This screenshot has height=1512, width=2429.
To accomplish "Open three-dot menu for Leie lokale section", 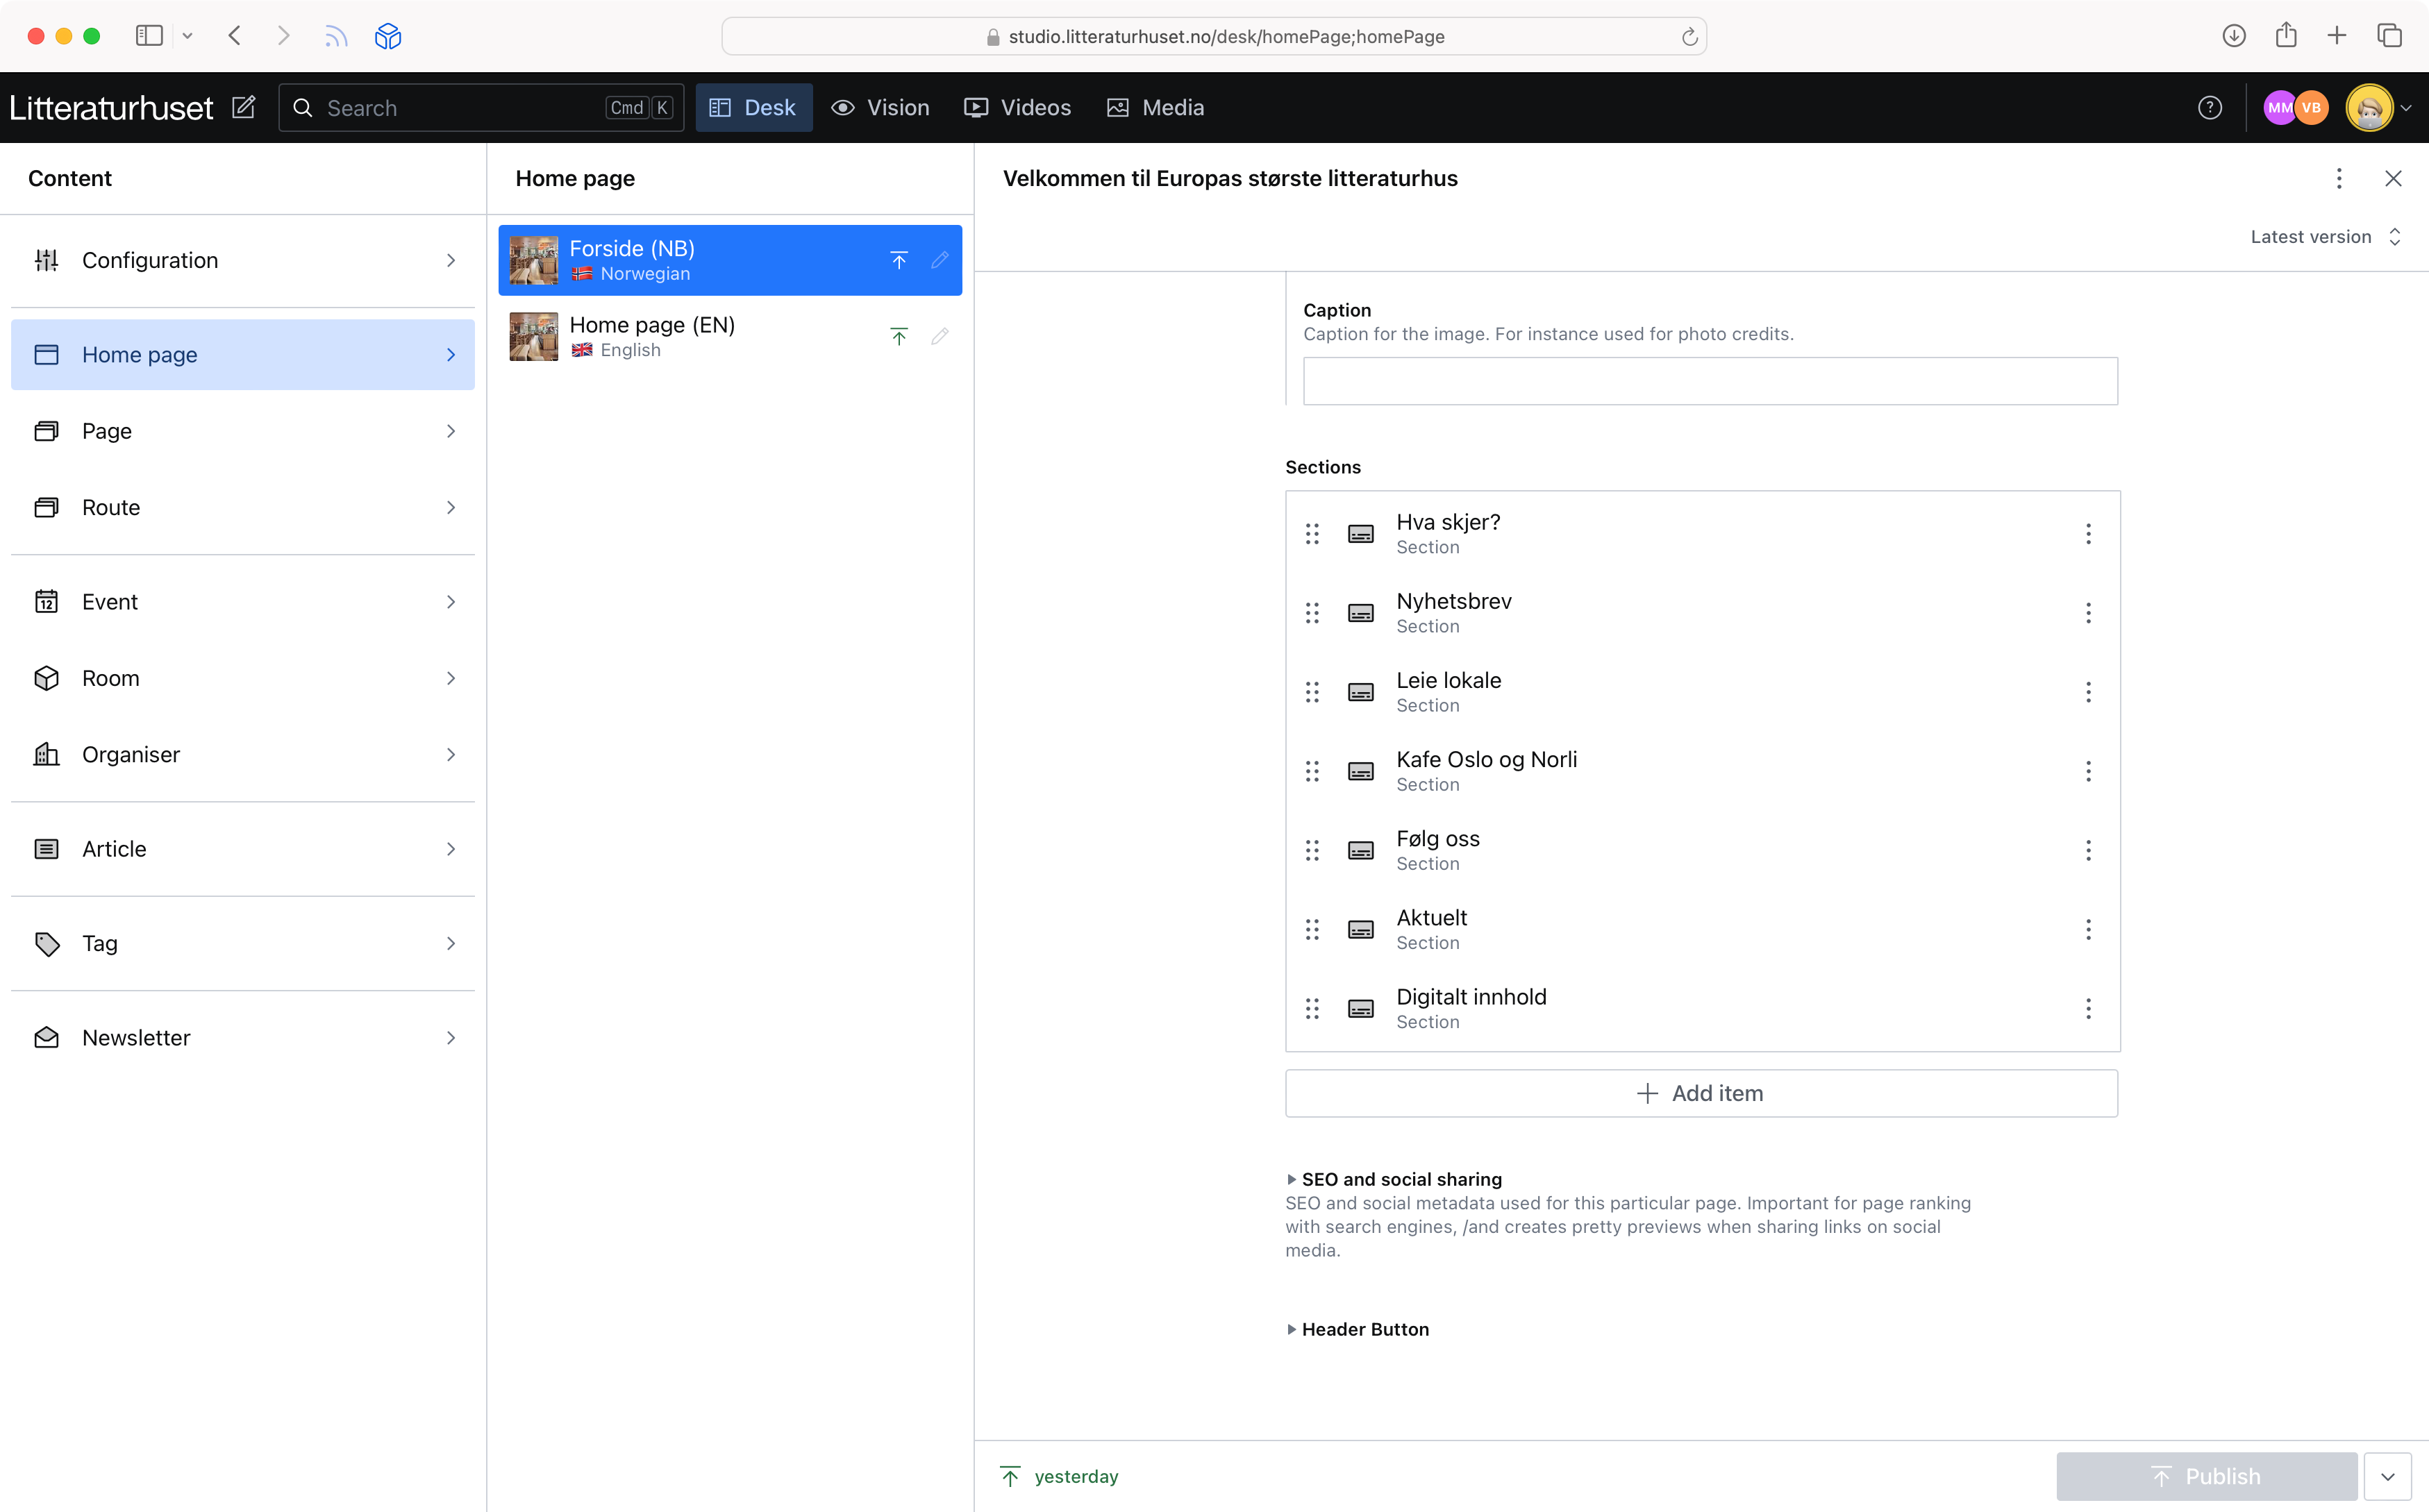I will pos(2088,692).
